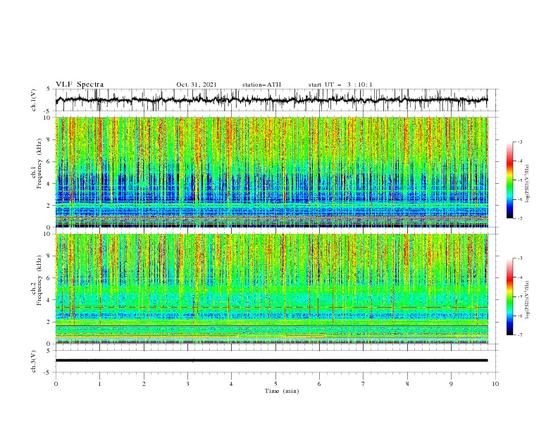
Task: Click the ch.2 spectrogram panel
Action: point(271,289)
